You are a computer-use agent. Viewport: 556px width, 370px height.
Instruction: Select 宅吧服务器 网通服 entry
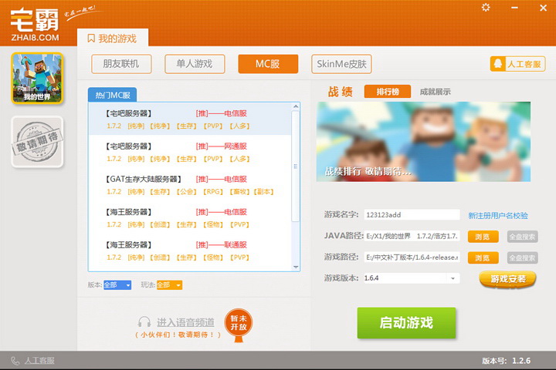[190, 153]
